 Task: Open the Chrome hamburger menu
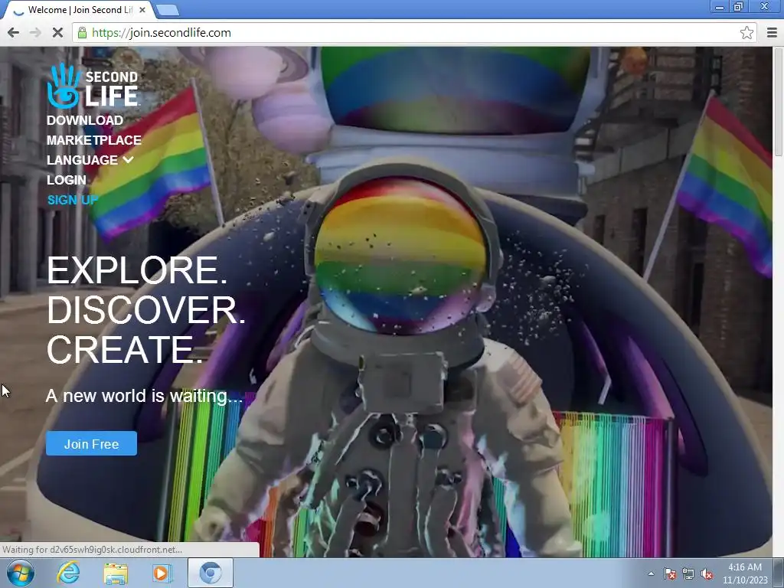pyautogui.click(x=772, y=33)
